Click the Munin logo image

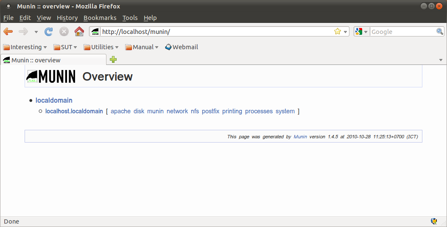[x=51, y=76]
